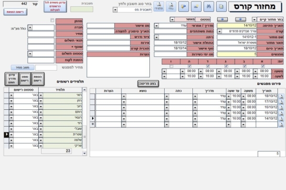Open the תלמידי report preview icon
286x190 pixels.
159,6
